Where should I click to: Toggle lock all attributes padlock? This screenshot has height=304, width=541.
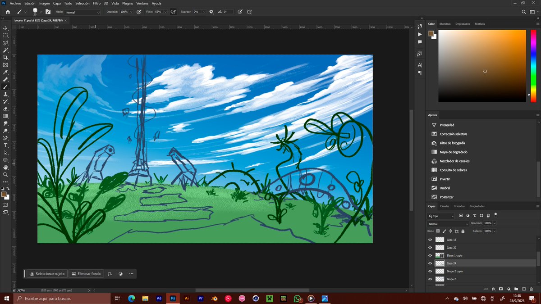click(463, 231)
